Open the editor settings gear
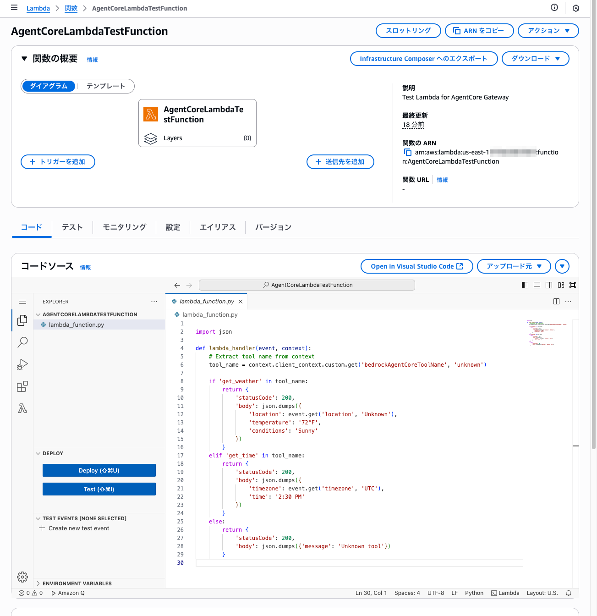The image size is (597, 616). tap(22, 577)
